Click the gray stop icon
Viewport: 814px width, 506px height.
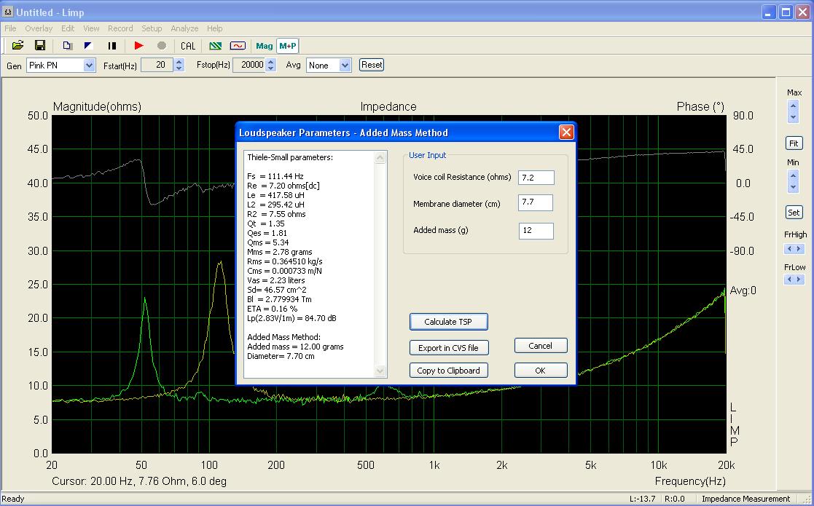click(162, 46)
